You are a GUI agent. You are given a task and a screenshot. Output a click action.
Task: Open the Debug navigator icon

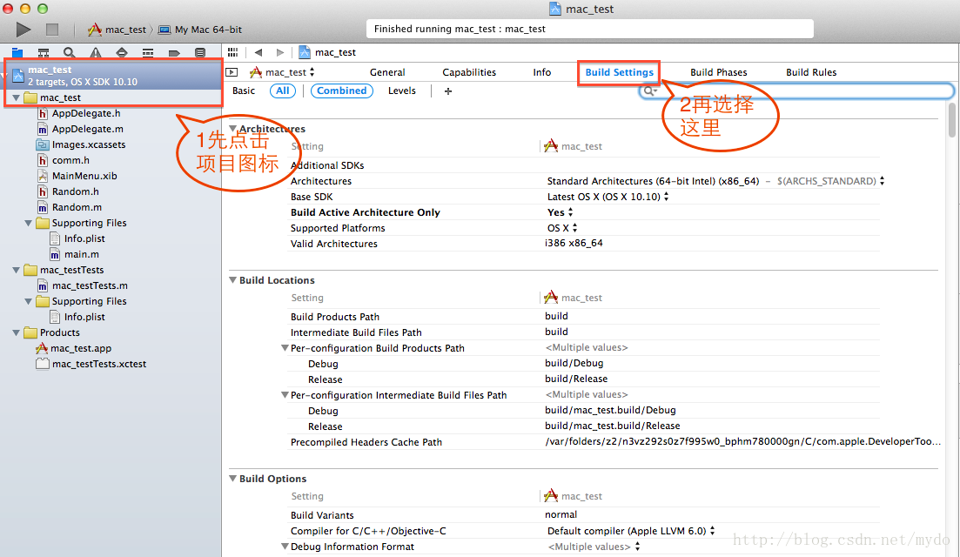coord(148,52)
